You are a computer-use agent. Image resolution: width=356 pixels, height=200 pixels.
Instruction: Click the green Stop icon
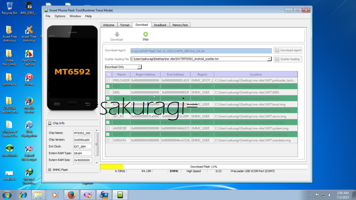(x=145, y=34)
